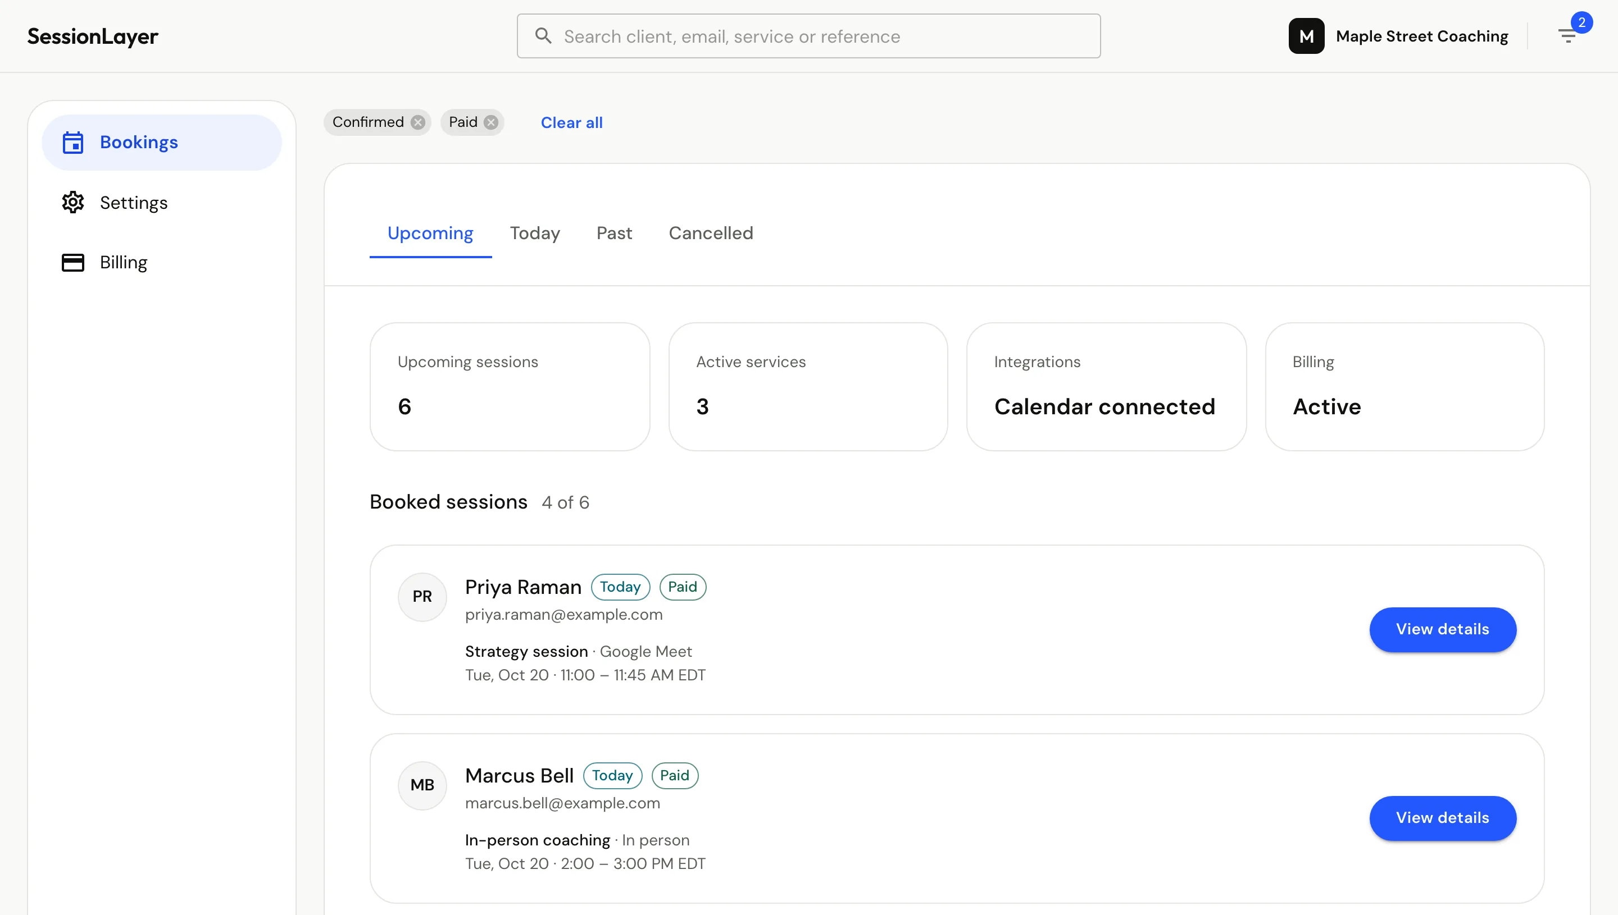This screenshot has width=1618, height=915.
Task: Click Priya Raman's Paid badge
Action: point(682,587)
